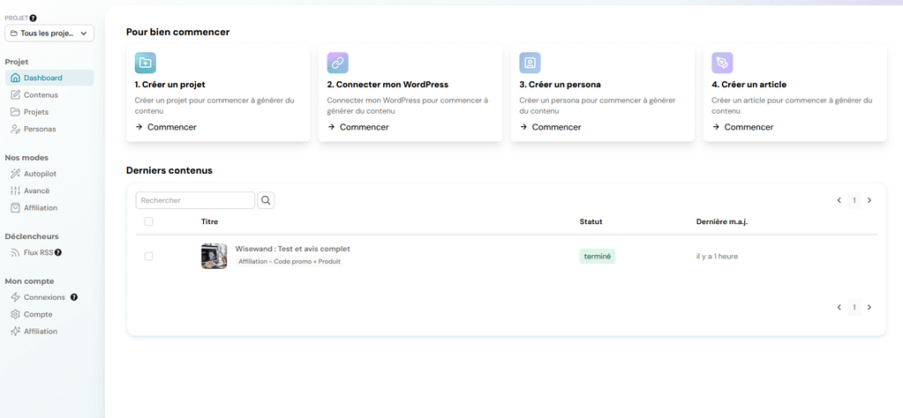The image size is (903, 418).
Task: Open Personas in the sidebar
Action: (39, 129)
